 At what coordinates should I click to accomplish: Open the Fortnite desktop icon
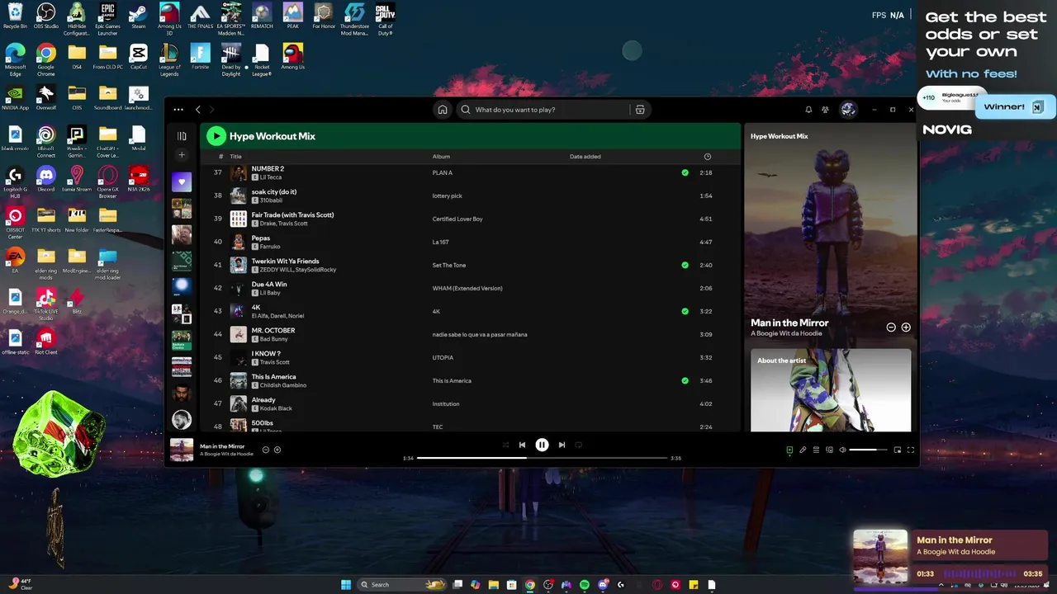[200, 58]
